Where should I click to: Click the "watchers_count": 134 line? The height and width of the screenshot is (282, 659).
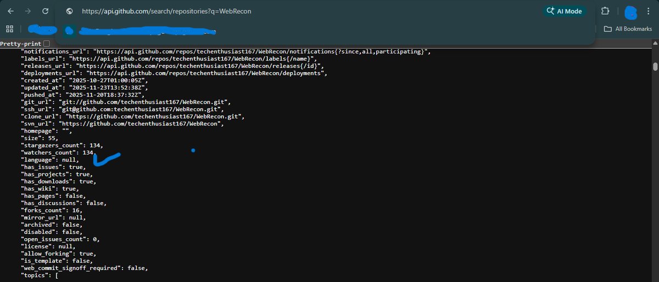[59, 152]
